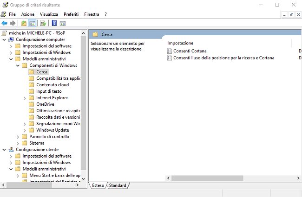302x197 pixels.
Task: Select the Consenti Cortana setting
Action: pos(190,51)
